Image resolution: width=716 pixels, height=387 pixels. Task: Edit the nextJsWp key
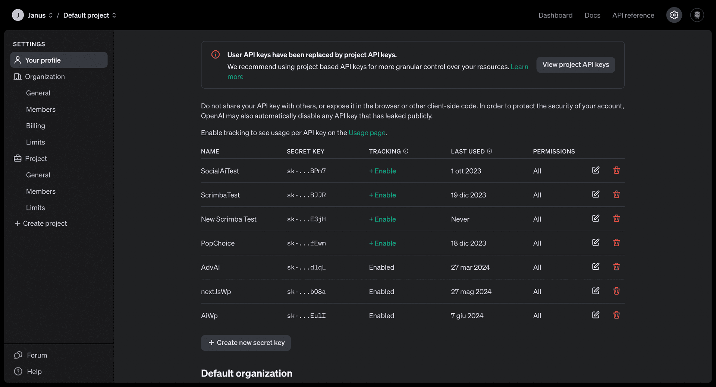tap(596, 291)
